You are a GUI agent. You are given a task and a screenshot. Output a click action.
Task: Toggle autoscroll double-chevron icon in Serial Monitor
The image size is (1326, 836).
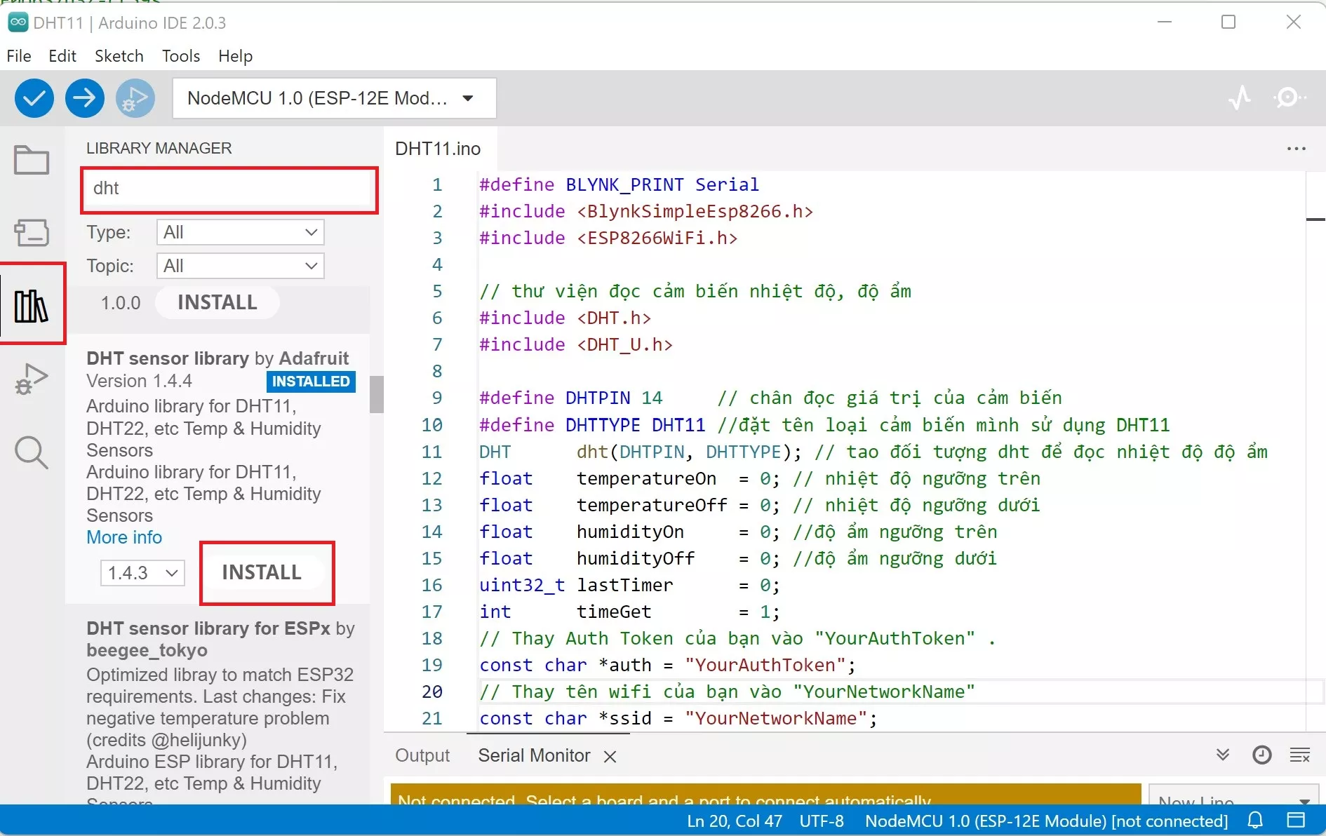1223,755
